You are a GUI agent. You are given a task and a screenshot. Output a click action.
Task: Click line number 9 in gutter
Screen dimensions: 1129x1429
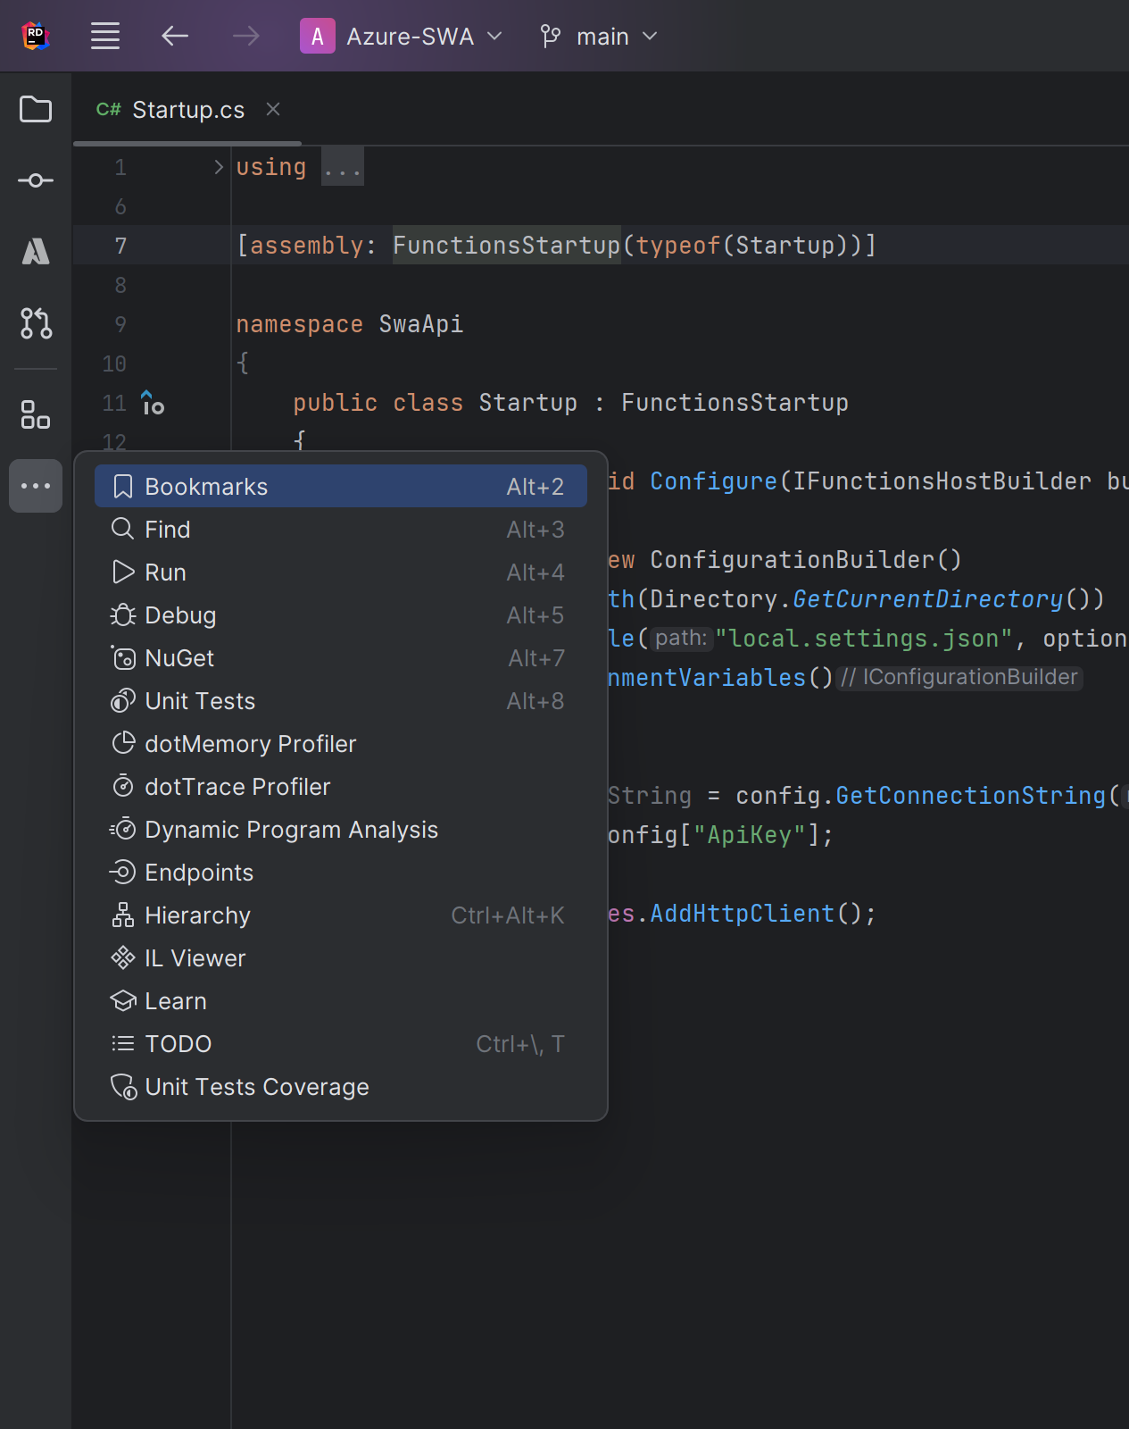pos(120,324)
